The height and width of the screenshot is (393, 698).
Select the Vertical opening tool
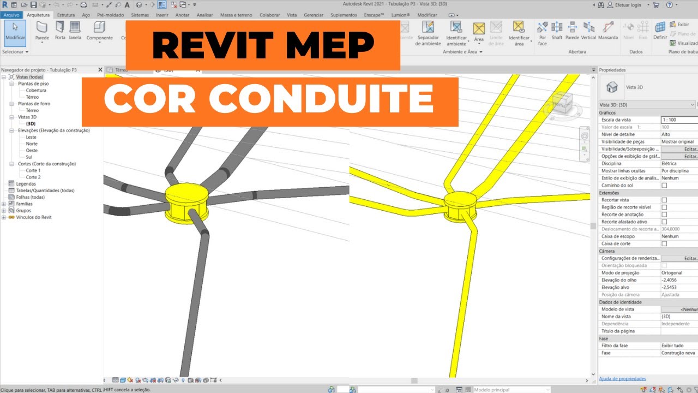pos(588,31)
